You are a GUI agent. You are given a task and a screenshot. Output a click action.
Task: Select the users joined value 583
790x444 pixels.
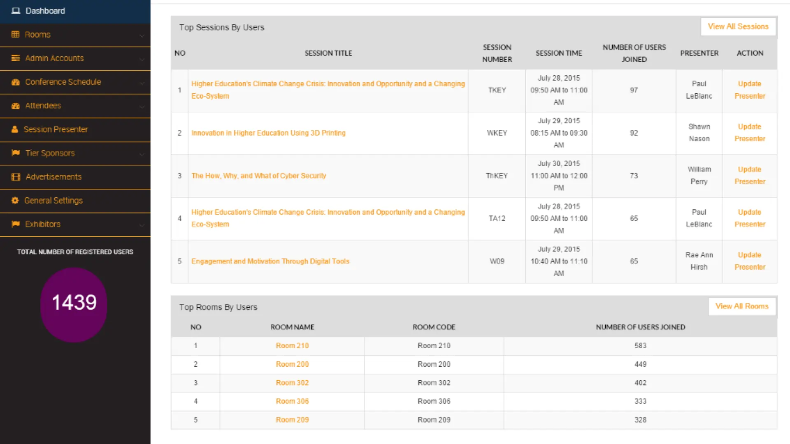pos(641,346)
